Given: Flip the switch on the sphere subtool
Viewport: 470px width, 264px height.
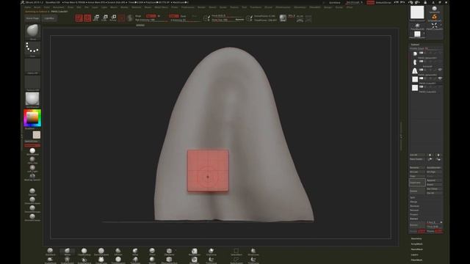Looking at the screenshot, I should [x=421, y=53].
